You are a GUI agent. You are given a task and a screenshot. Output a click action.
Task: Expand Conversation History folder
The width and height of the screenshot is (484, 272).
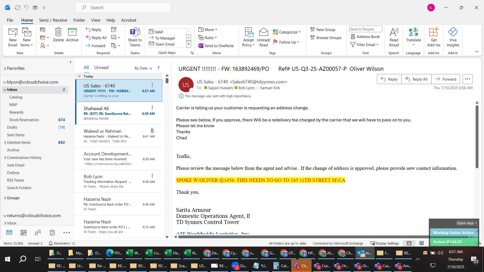(x=5, y=158)
